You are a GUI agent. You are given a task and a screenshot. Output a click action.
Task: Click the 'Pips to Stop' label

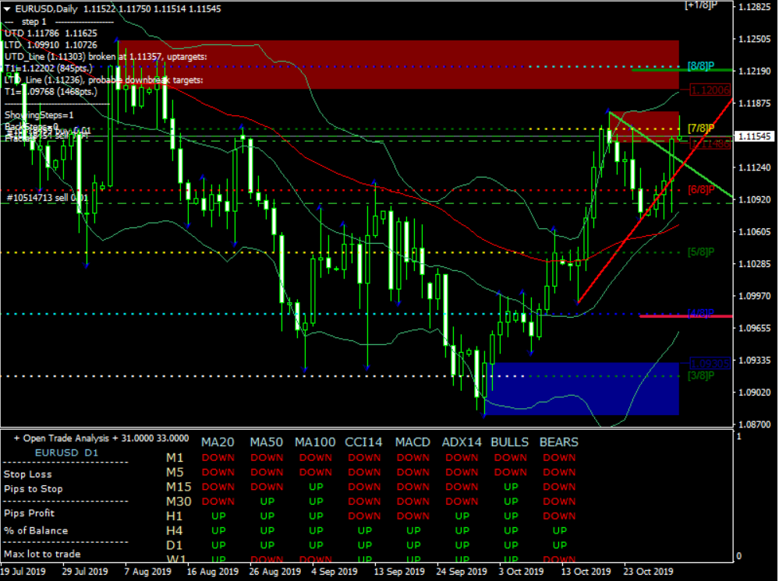pos(34,489)
